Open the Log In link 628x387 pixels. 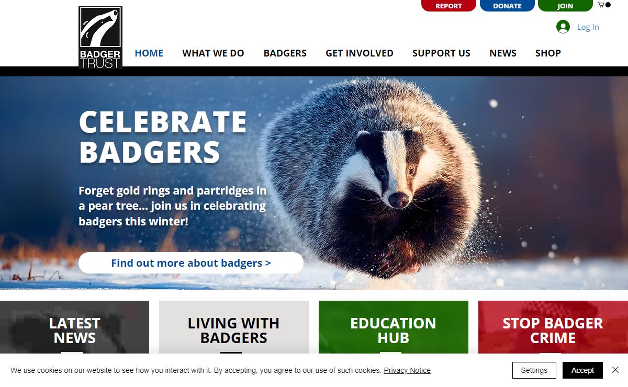tap(588, 27)
